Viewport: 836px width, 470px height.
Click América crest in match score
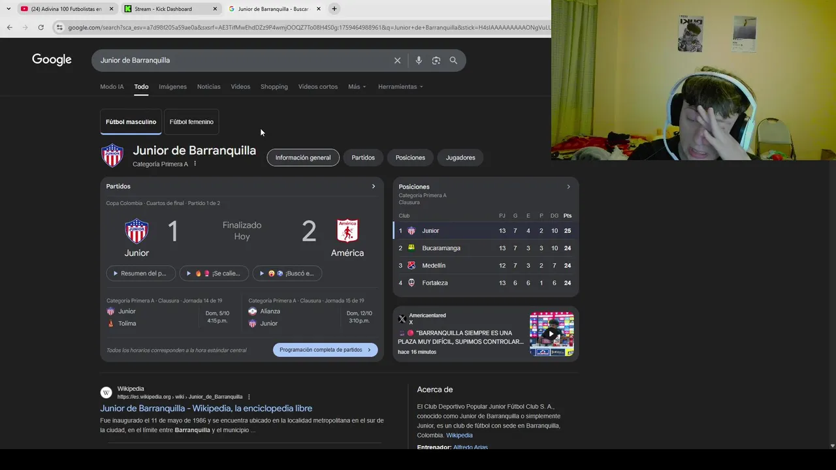[x=347, y=231]
